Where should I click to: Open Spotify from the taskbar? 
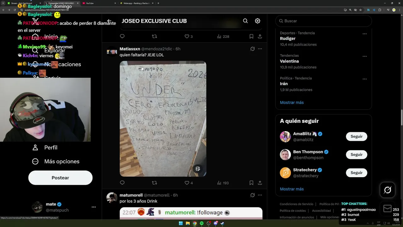[x=201, y=224]
